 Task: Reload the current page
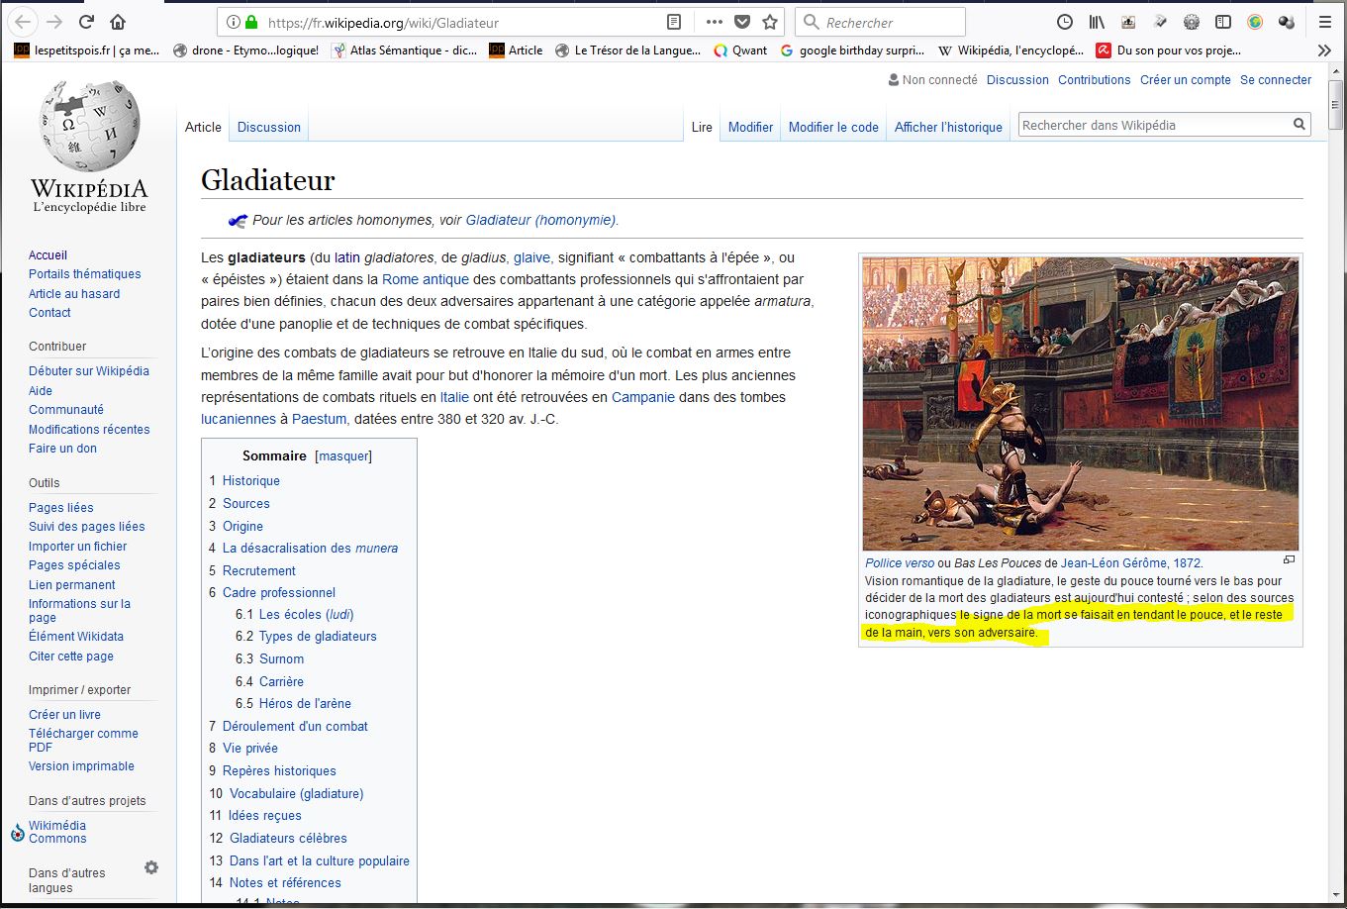86,22
